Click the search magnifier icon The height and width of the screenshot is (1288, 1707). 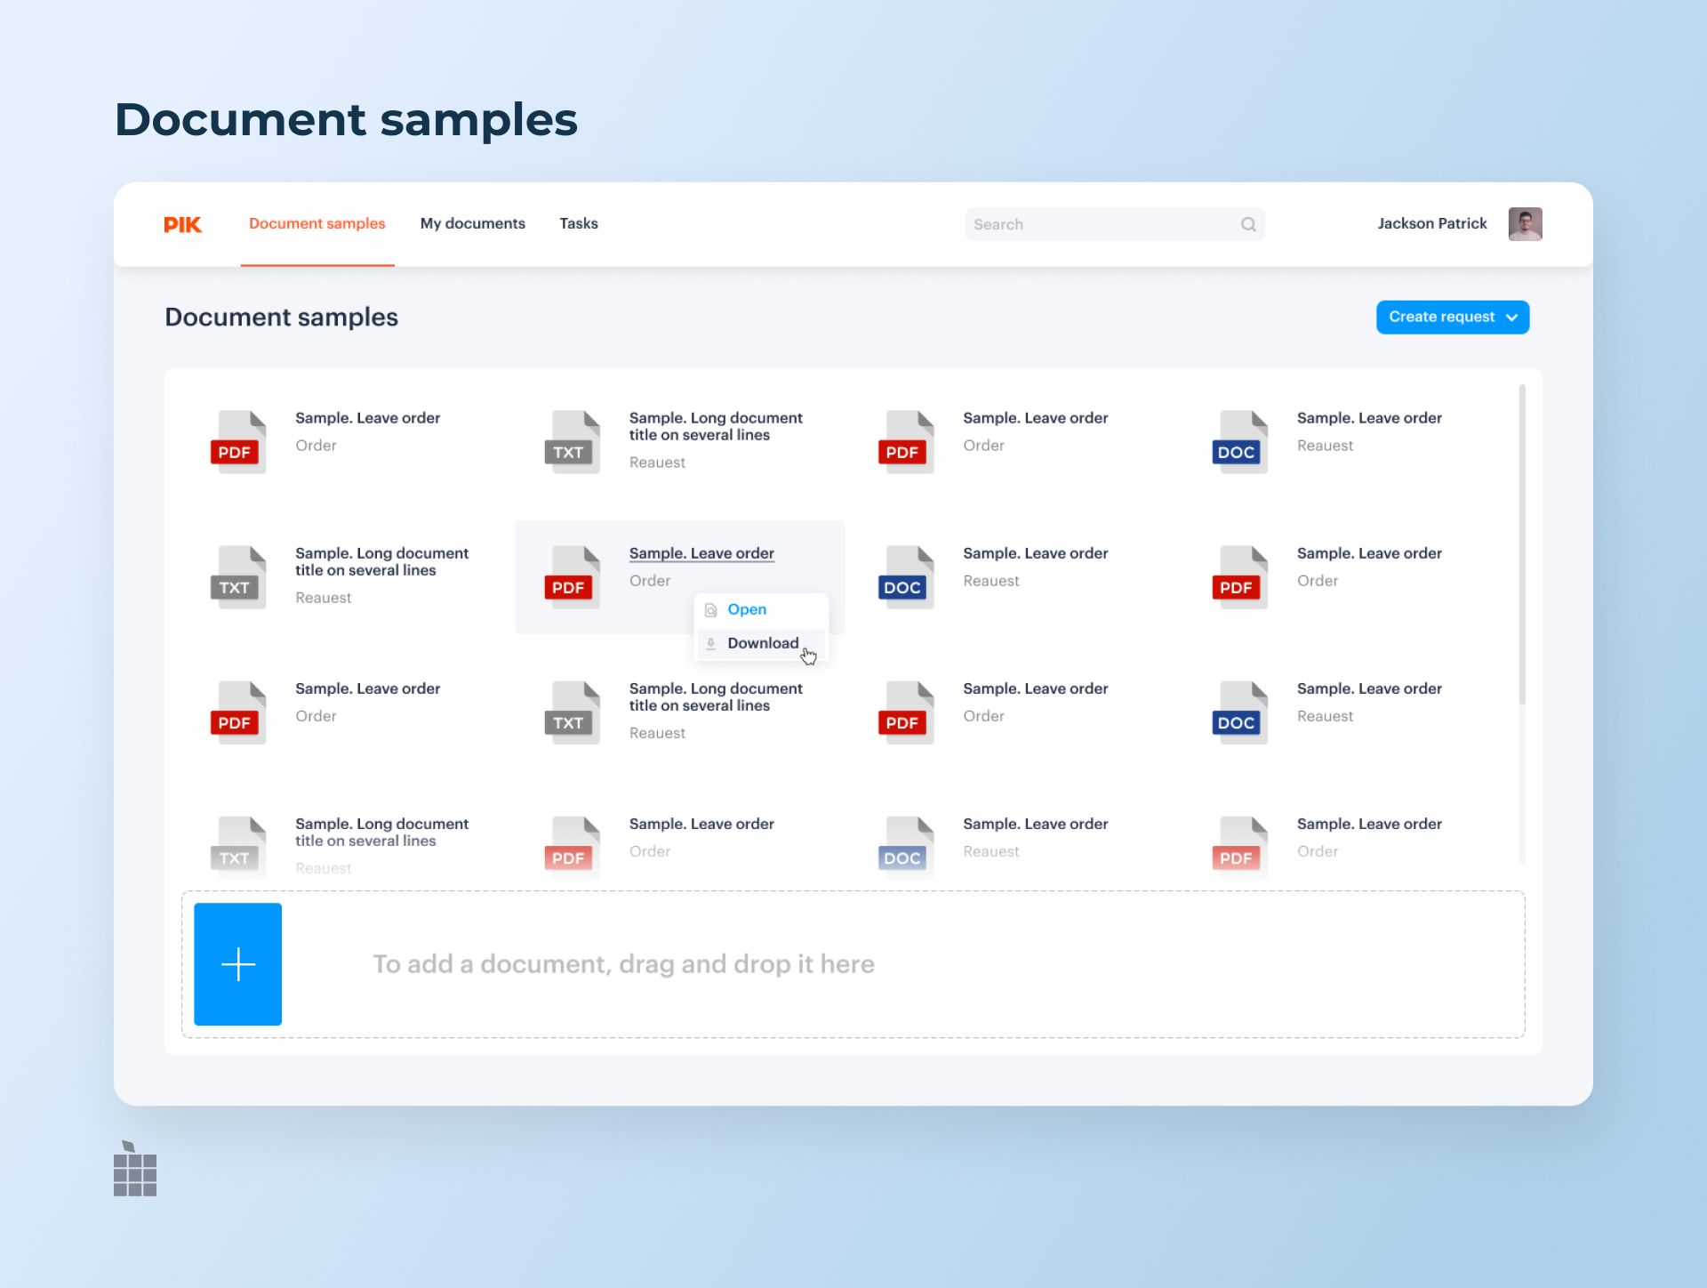1248,224
